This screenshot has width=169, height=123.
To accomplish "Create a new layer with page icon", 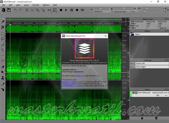I will 142,118.
